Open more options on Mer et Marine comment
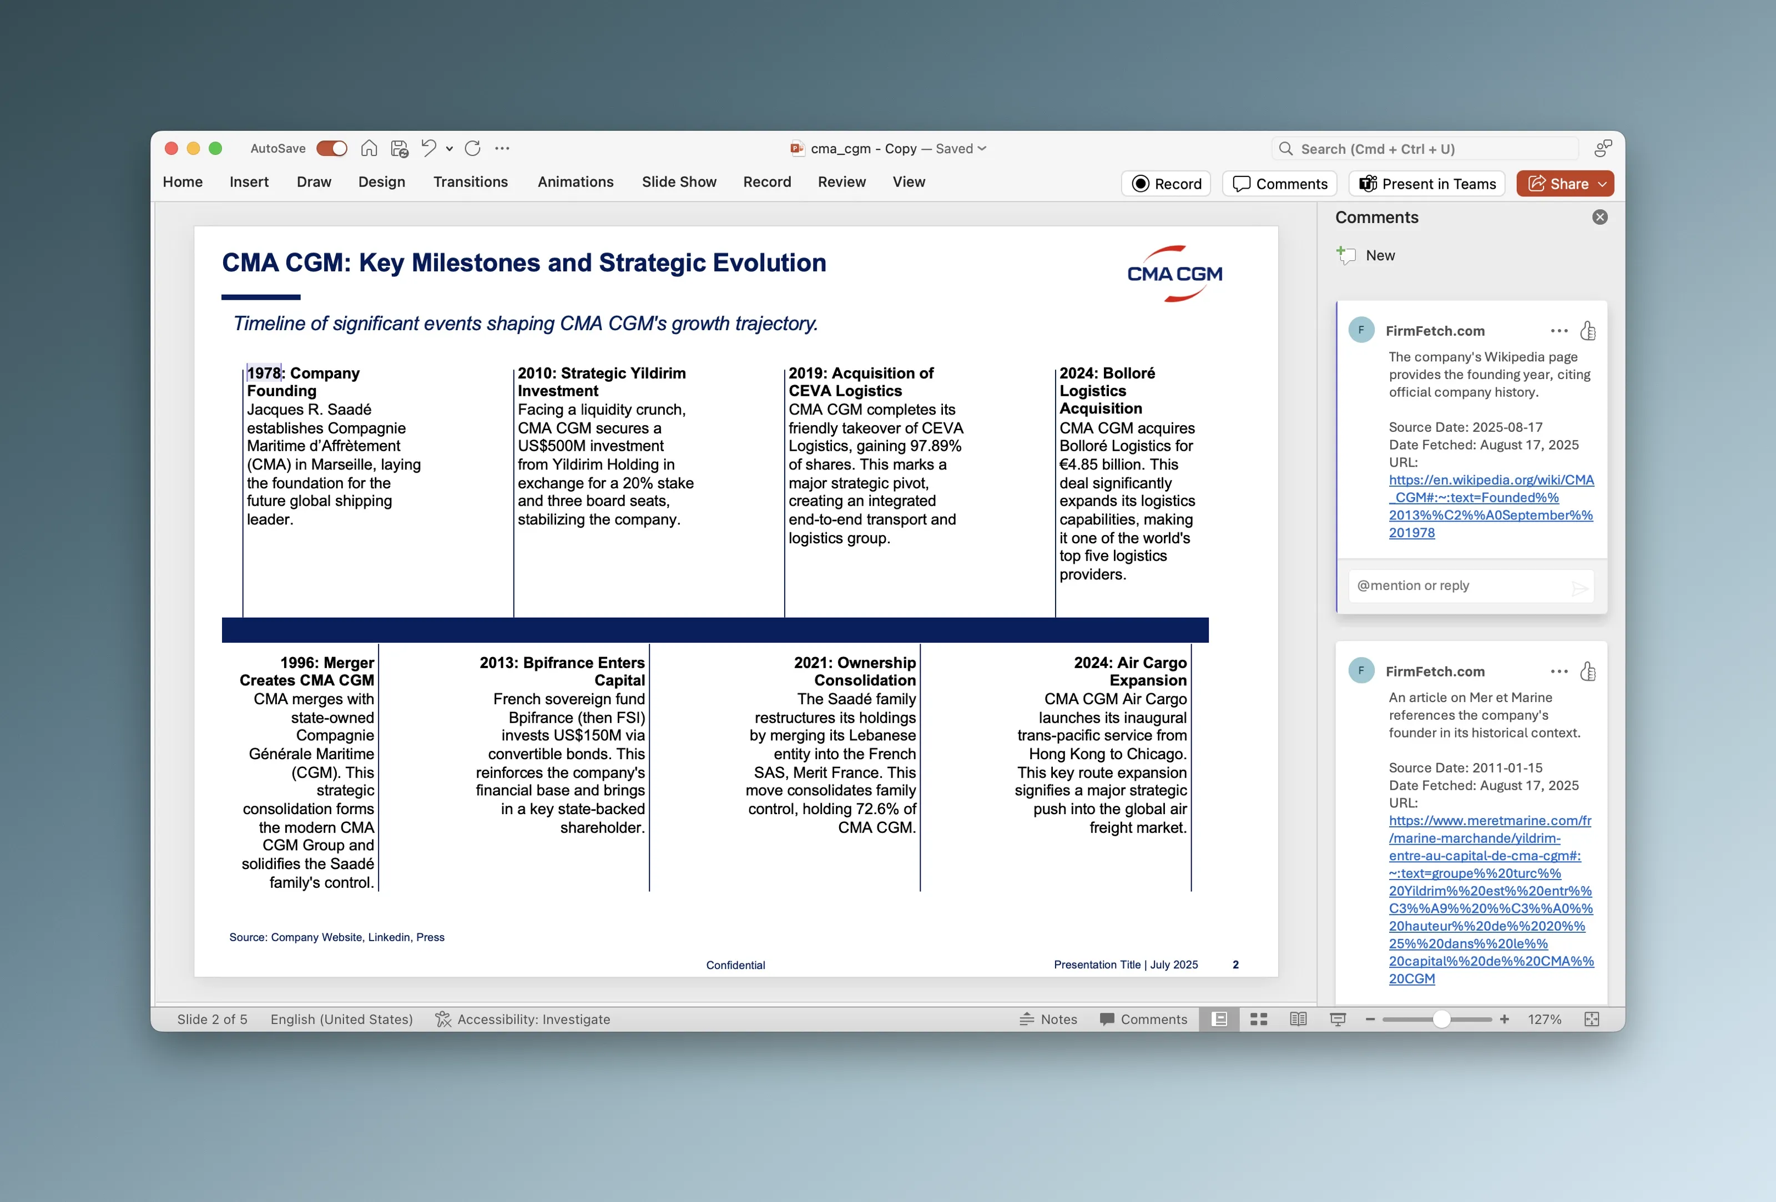Screen dimensions: 1776x1202 point(1559,671)
